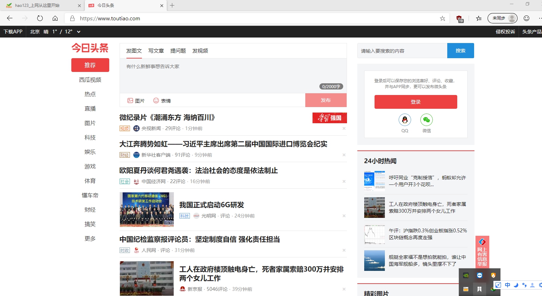Open the 科技 channel

(90, 137)
